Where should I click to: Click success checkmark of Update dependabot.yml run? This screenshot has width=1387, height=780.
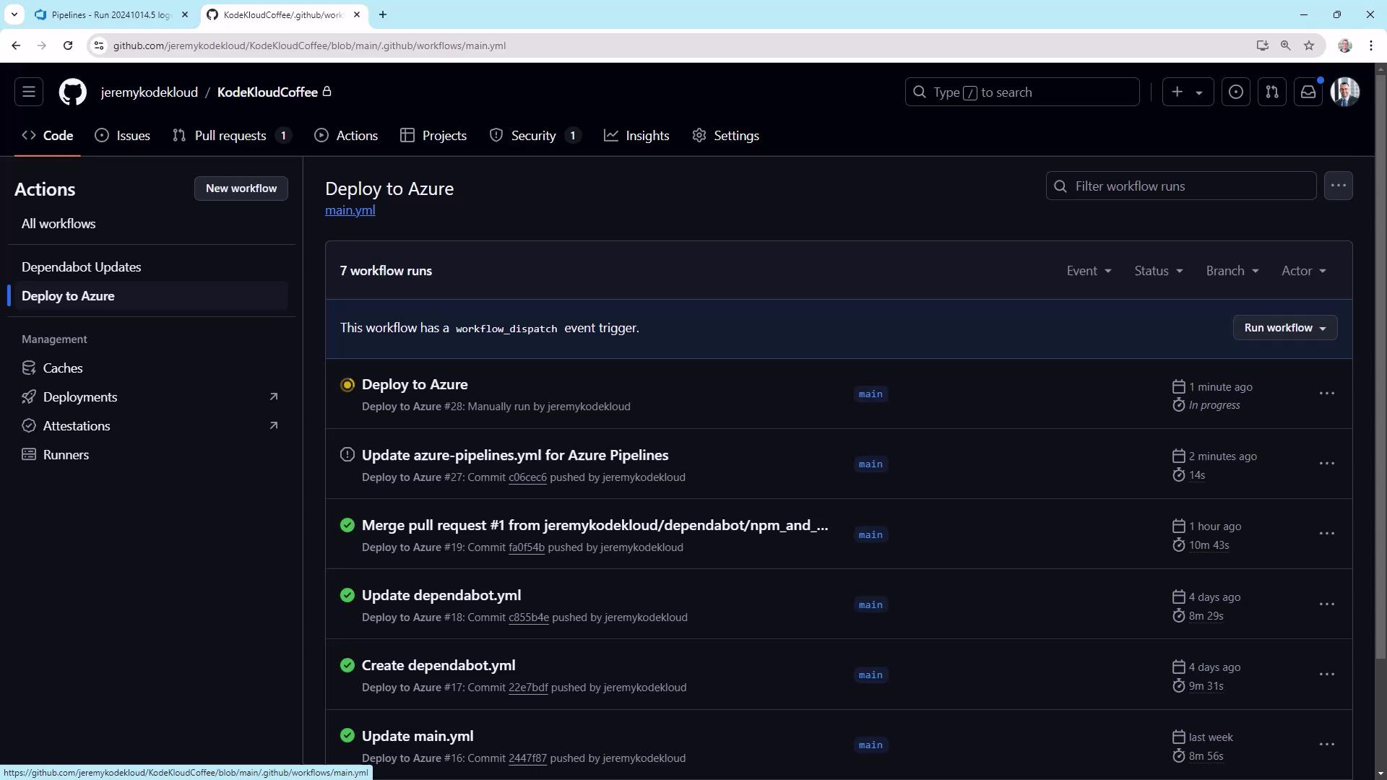click(347, 595)
